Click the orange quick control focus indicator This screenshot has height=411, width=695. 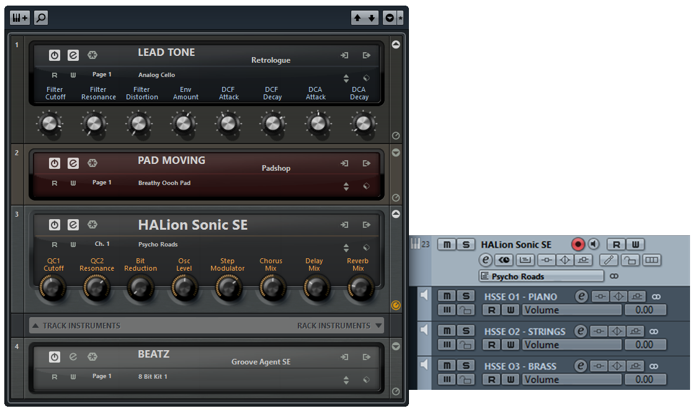coord(396,305)
